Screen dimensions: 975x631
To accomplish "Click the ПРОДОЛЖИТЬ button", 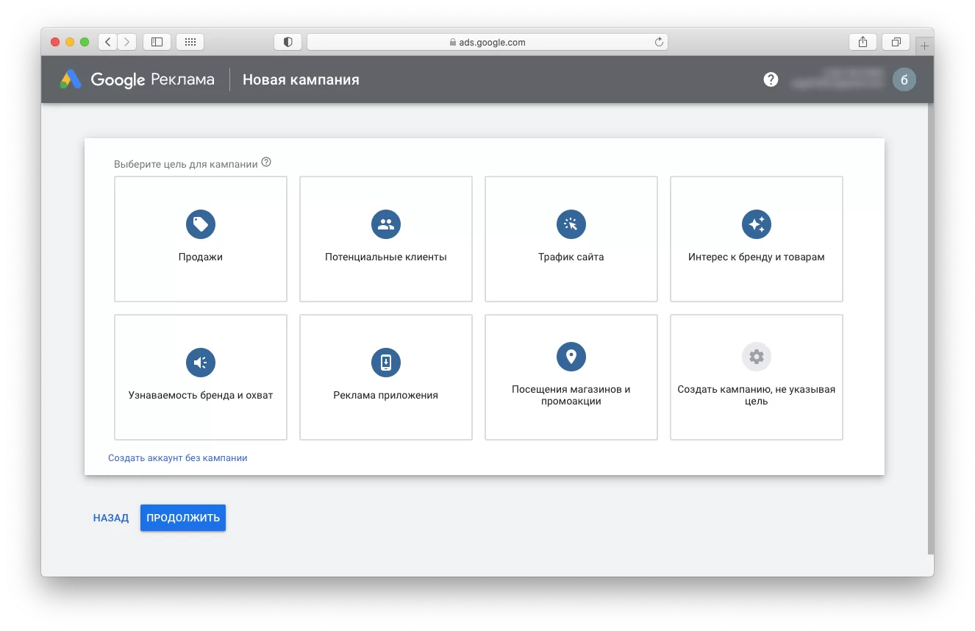I will [183, 518].
